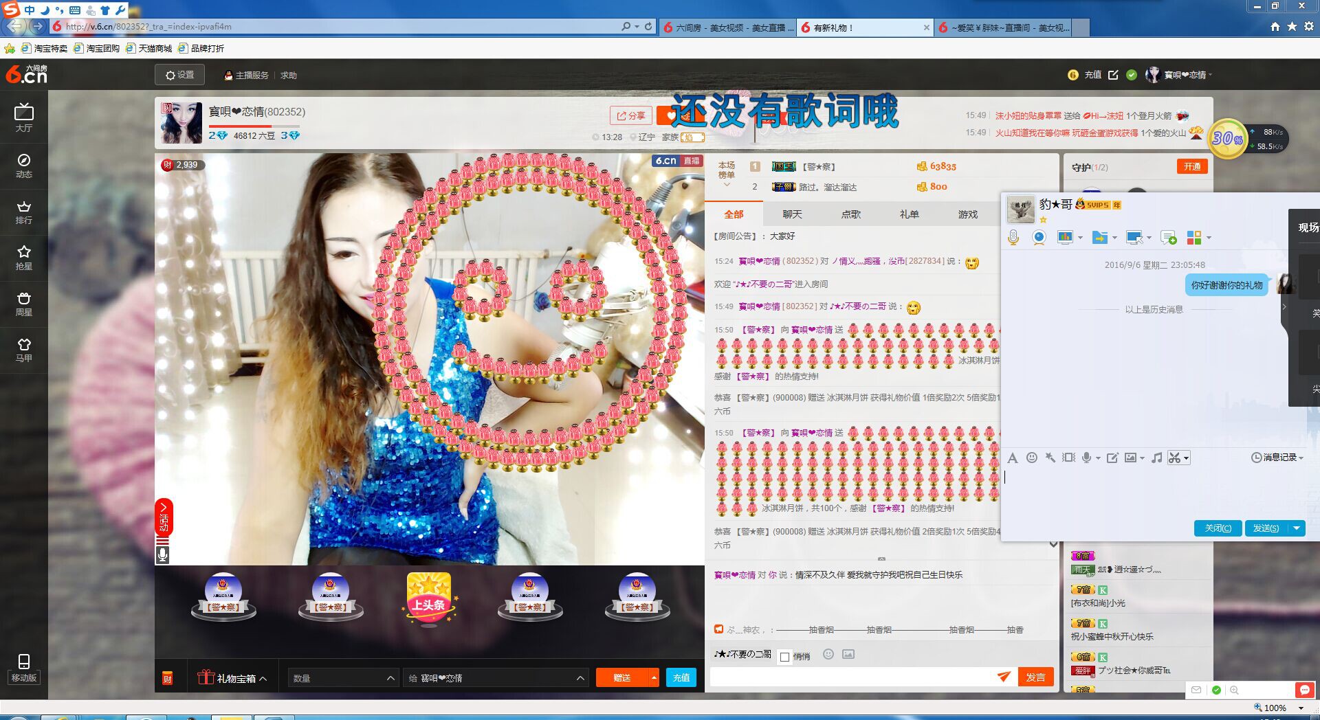Screen dimensions: 1320x720
Task: Expand the 本场榜单 ranking chevron
Action: click(727, 185)
